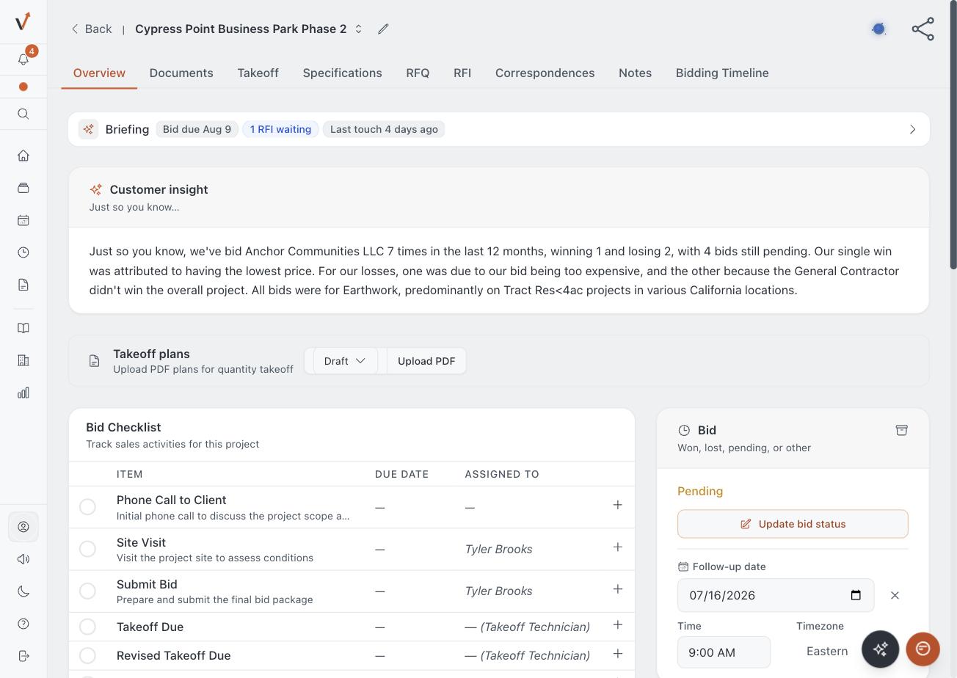Open the building companies icon in sidebar
This screenshot has width=957, height=678.
[23, 360]
